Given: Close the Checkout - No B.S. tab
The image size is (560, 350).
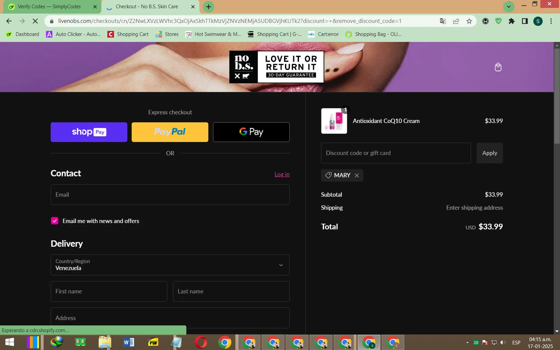Looking at the screenshot, I should [193, 7].
